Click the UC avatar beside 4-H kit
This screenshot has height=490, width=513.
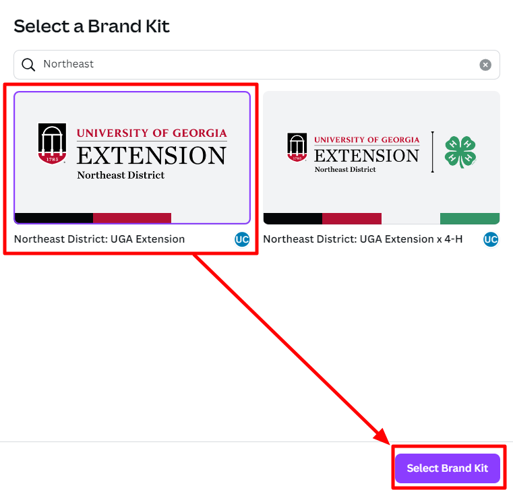click(491, 239)
